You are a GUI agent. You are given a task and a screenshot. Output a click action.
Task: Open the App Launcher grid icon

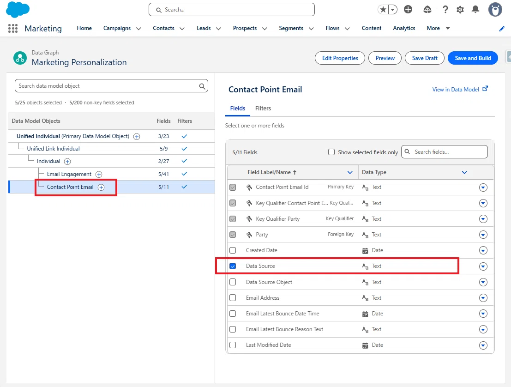pyautogui.click(x=13, y=28)
